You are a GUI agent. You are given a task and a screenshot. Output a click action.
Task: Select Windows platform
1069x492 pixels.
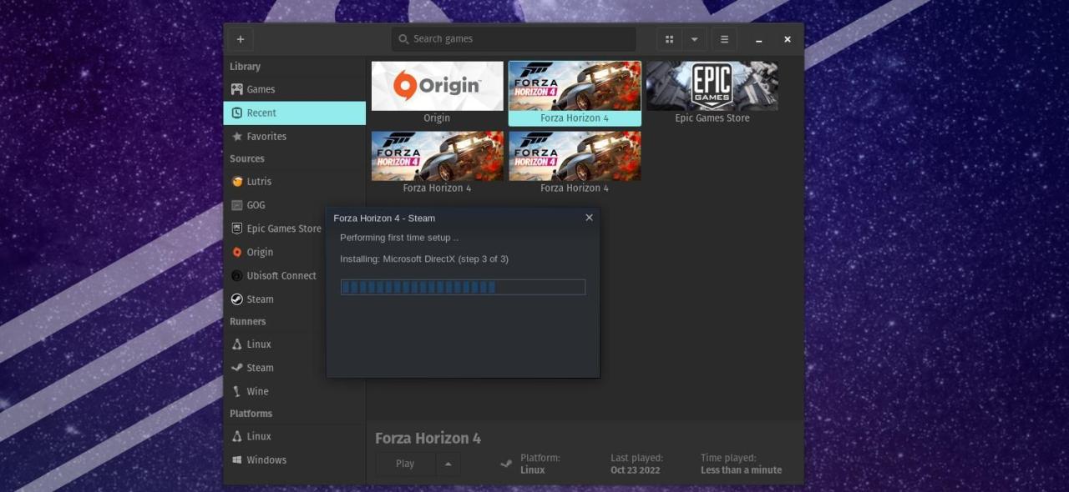[x=295, y=459]
